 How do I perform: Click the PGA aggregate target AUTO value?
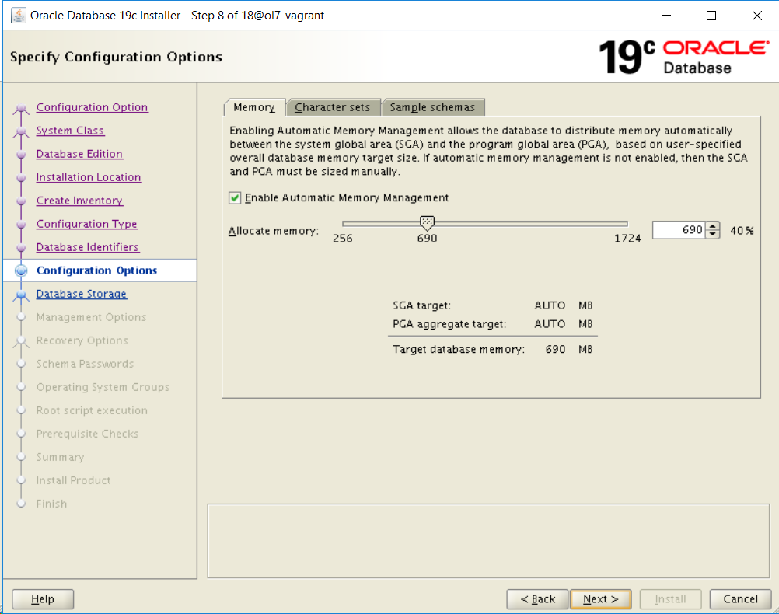pyautogui.click(x=550, y=324)
